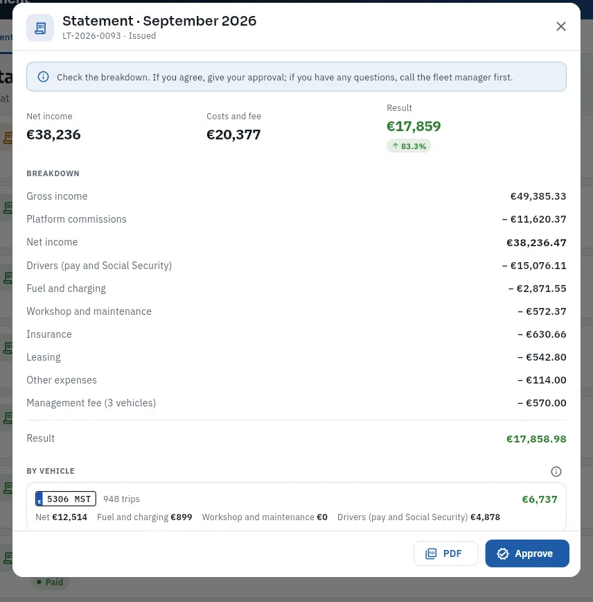Click the Workshop and maintenance breakdown label
593x602 pixels.
click(89, 311)
